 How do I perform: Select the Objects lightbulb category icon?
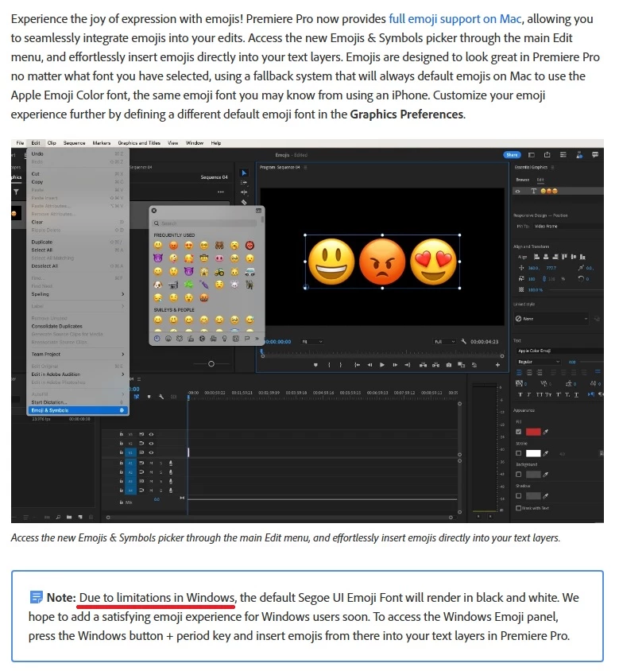pyautogui.click(x=224, y=339)
